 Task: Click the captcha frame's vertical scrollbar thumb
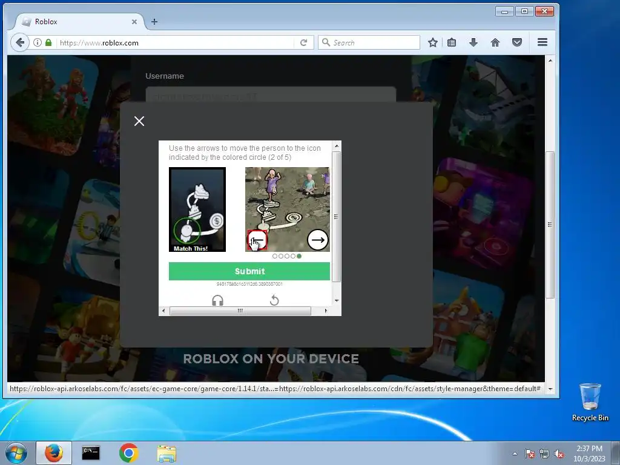[x=336, y=217]
